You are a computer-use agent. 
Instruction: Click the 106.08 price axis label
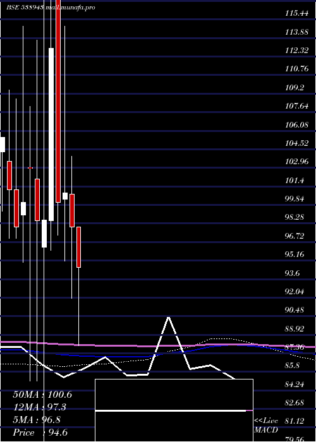296,124
